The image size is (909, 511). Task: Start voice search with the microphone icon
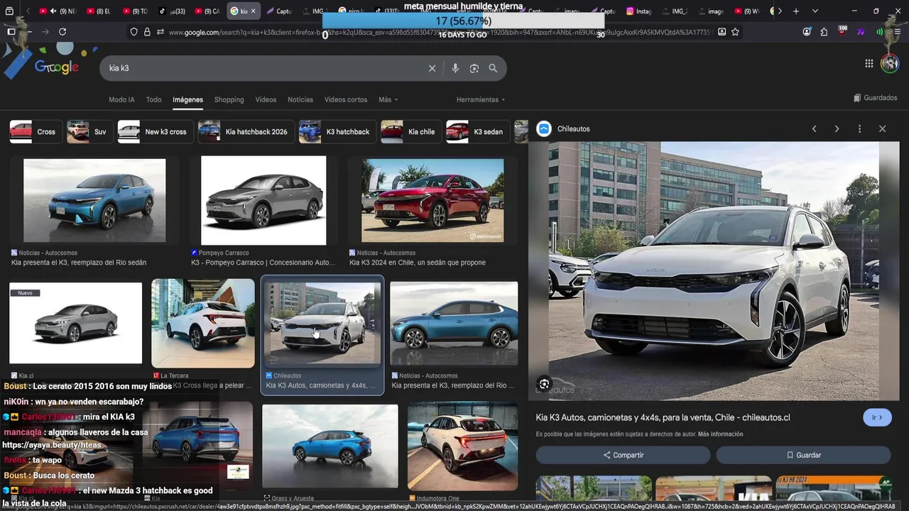click(x=455, y=68)
